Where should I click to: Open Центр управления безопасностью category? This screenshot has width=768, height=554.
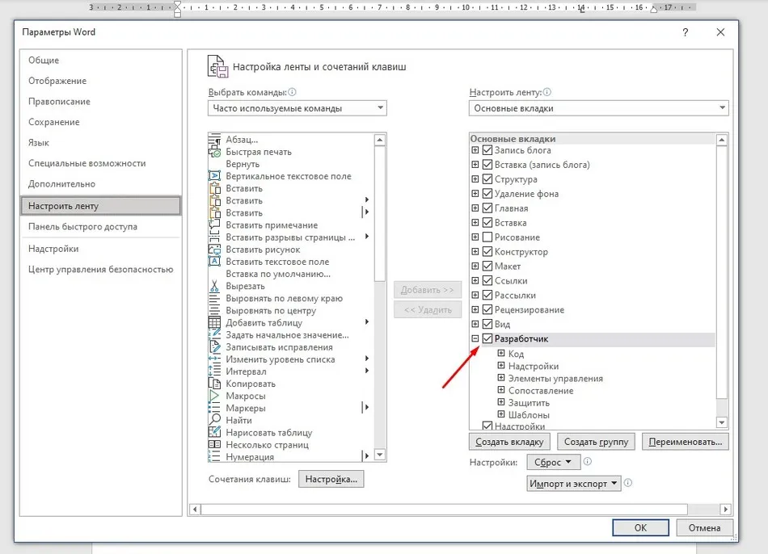(100, 269)
